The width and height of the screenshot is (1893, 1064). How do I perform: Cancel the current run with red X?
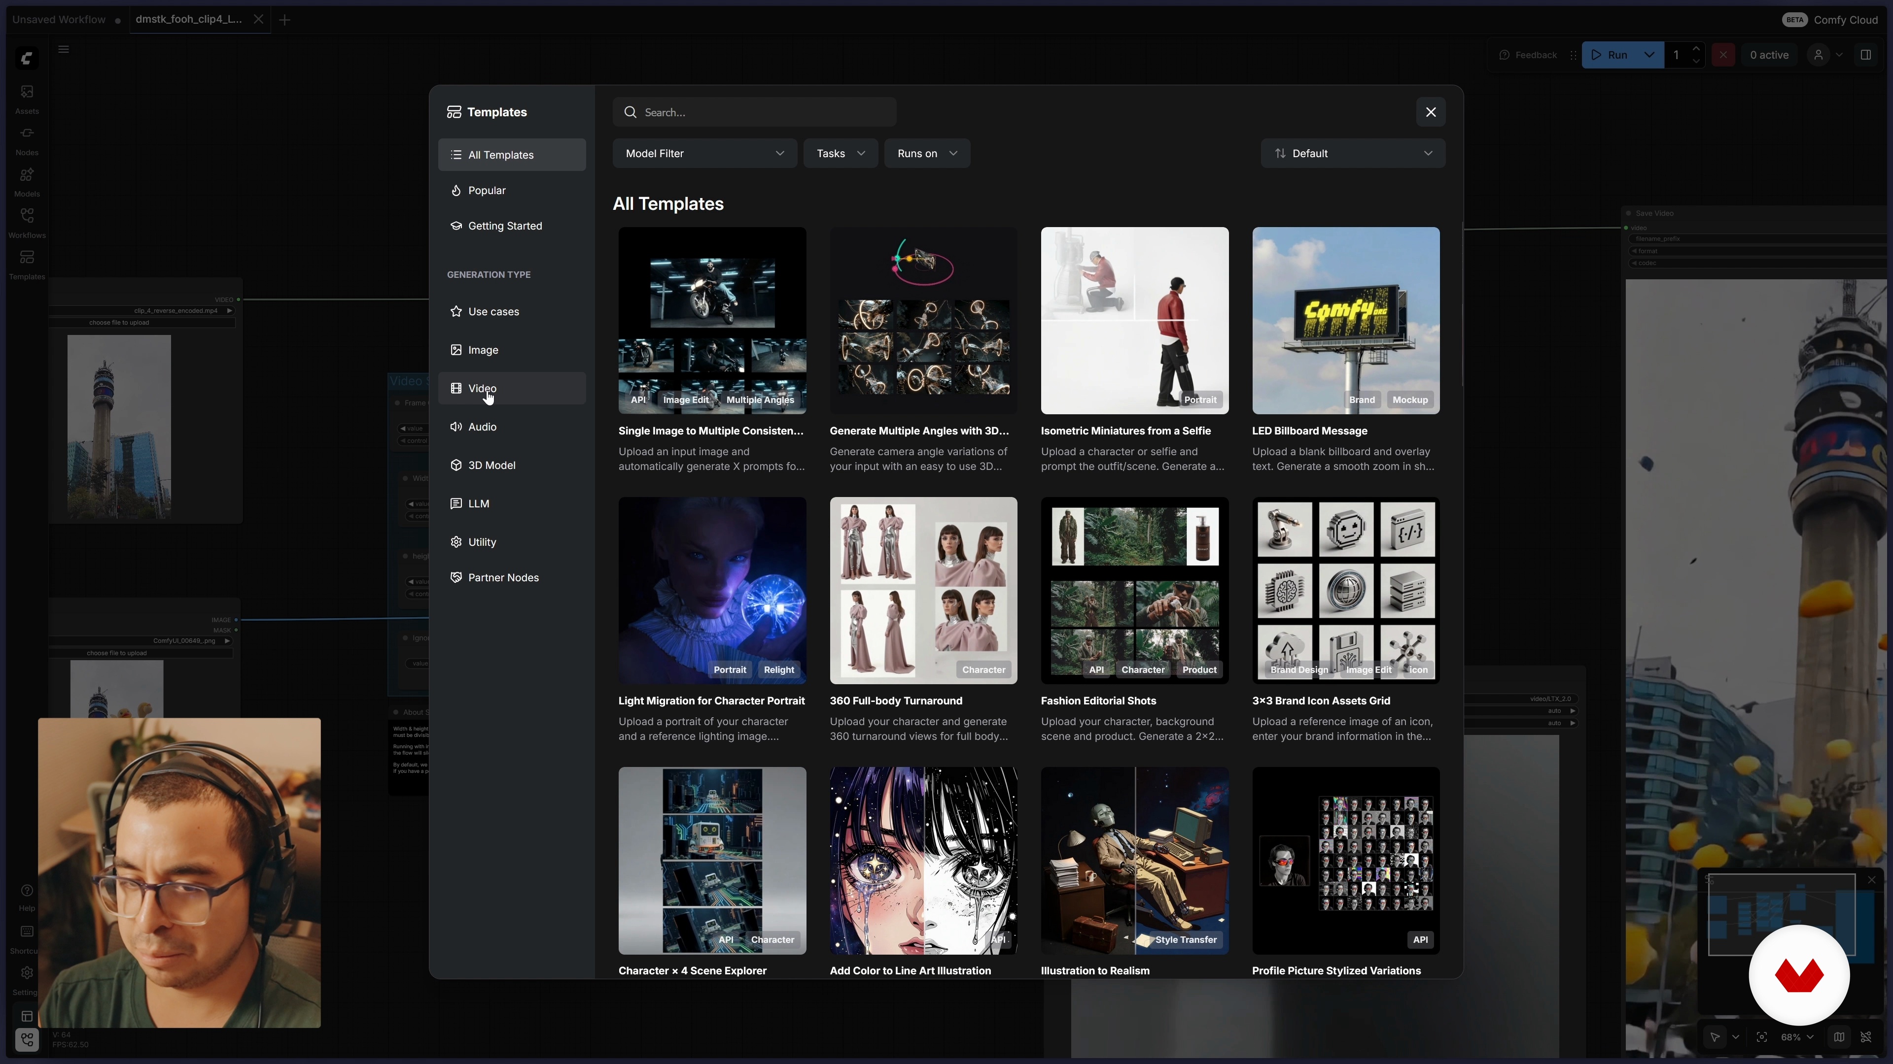click(x=1723, y=55)
